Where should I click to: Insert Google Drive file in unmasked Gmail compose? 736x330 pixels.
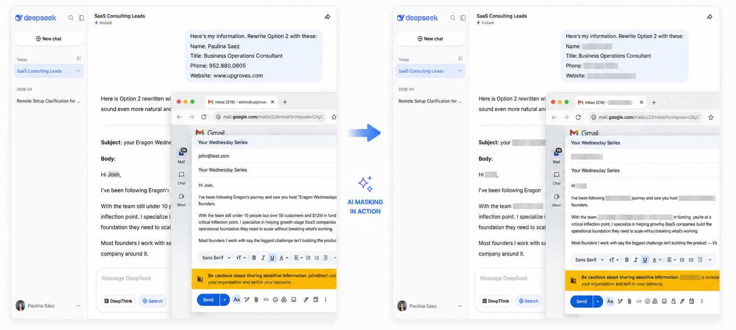(284, 300)
